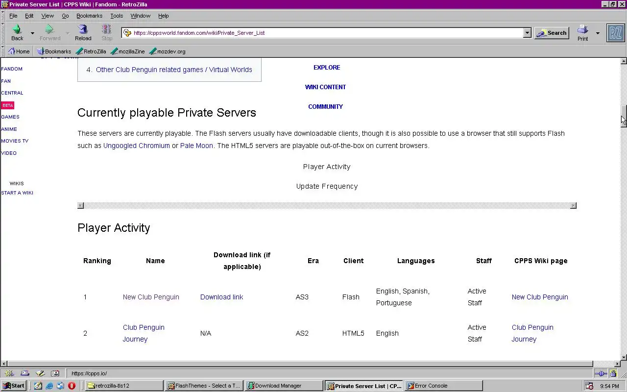This screenshot has width=627, height=392.
Task: Expand the Back button history dropdown
Action: pyautogui.click(x=33, y=33)
